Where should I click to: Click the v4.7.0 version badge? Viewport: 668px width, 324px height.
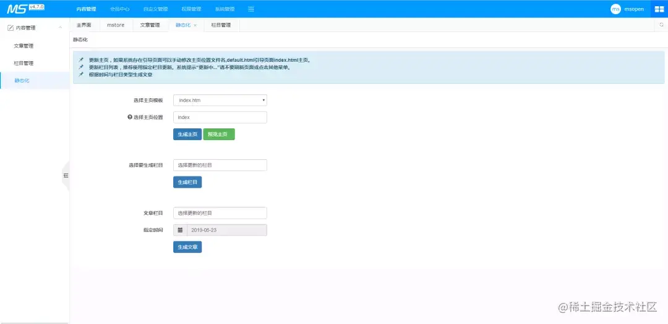coord(36,7)
